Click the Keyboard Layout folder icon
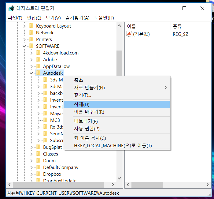Image resolution: width=214 pixels, height=199 pixels. (x=31, y=26)
